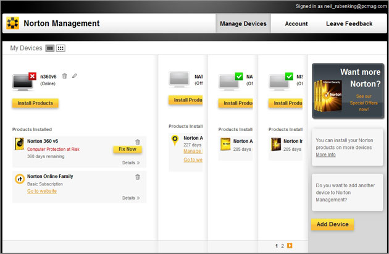Screen dimensions: 389x254
Task: Click Fix Now for Norton 360 v6
Action: (x=128, y=149)
